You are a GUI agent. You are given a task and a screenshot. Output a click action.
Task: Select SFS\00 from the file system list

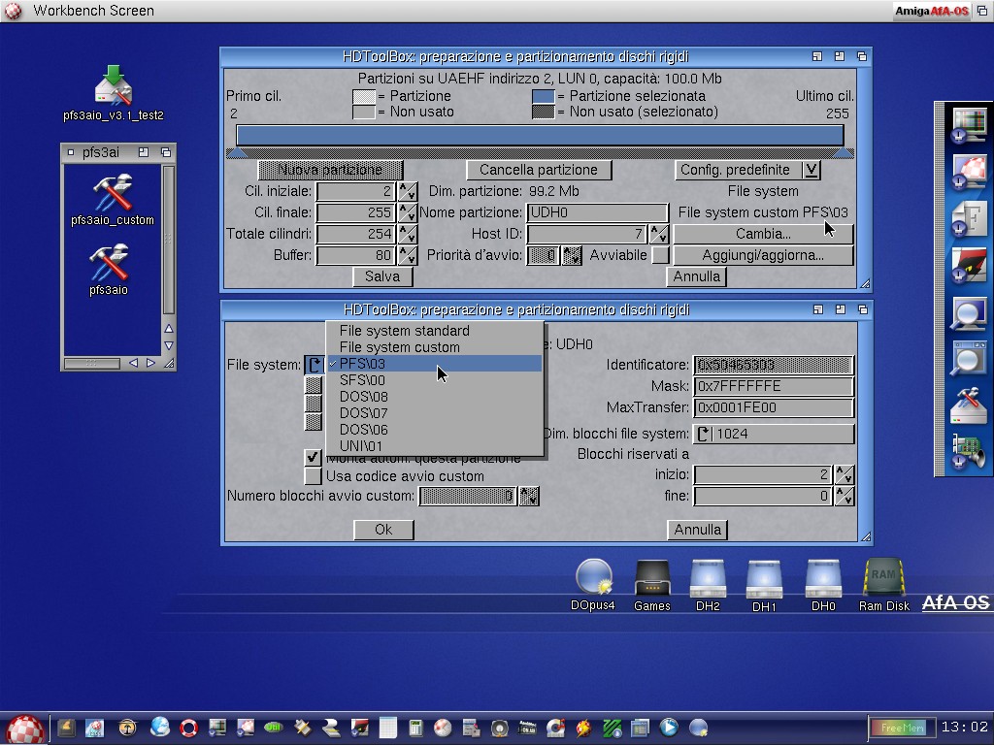pos(362,380)
